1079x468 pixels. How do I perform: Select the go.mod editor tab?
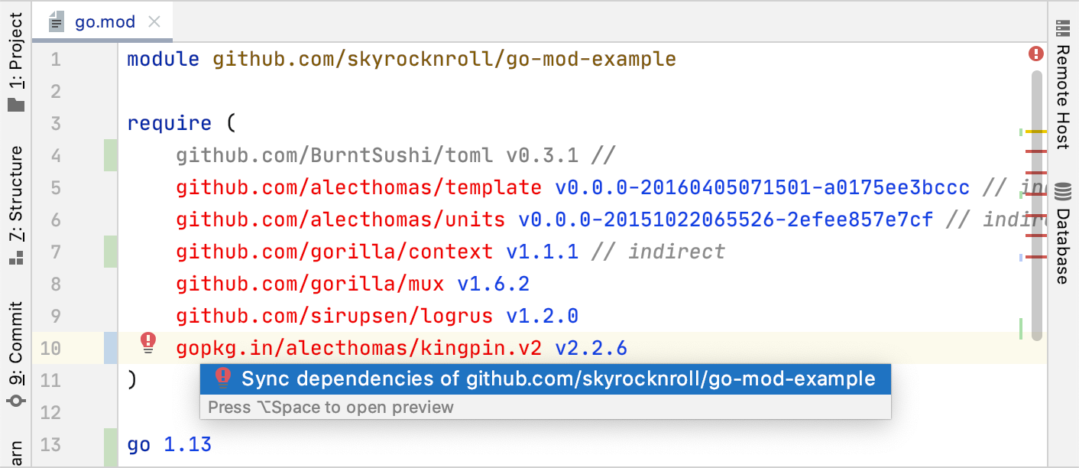pyautogui.click(x=103, y=21)
